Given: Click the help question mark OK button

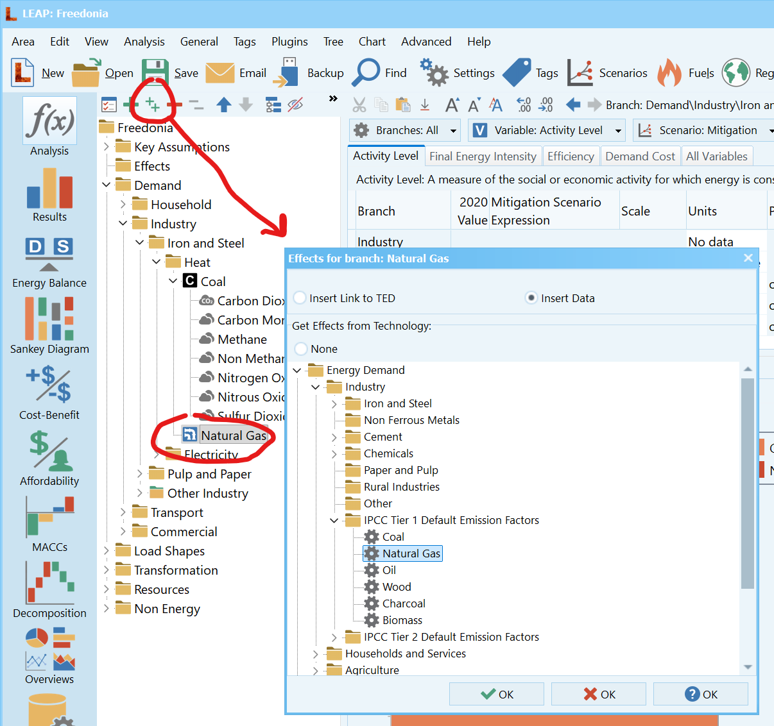Looking at the screenshot, I should [701, 694].
